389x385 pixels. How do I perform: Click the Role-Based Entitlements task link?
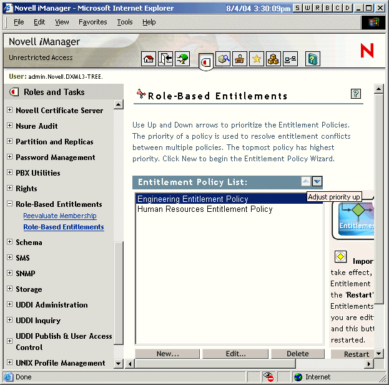pyautogui.click(x=64, y=227)
